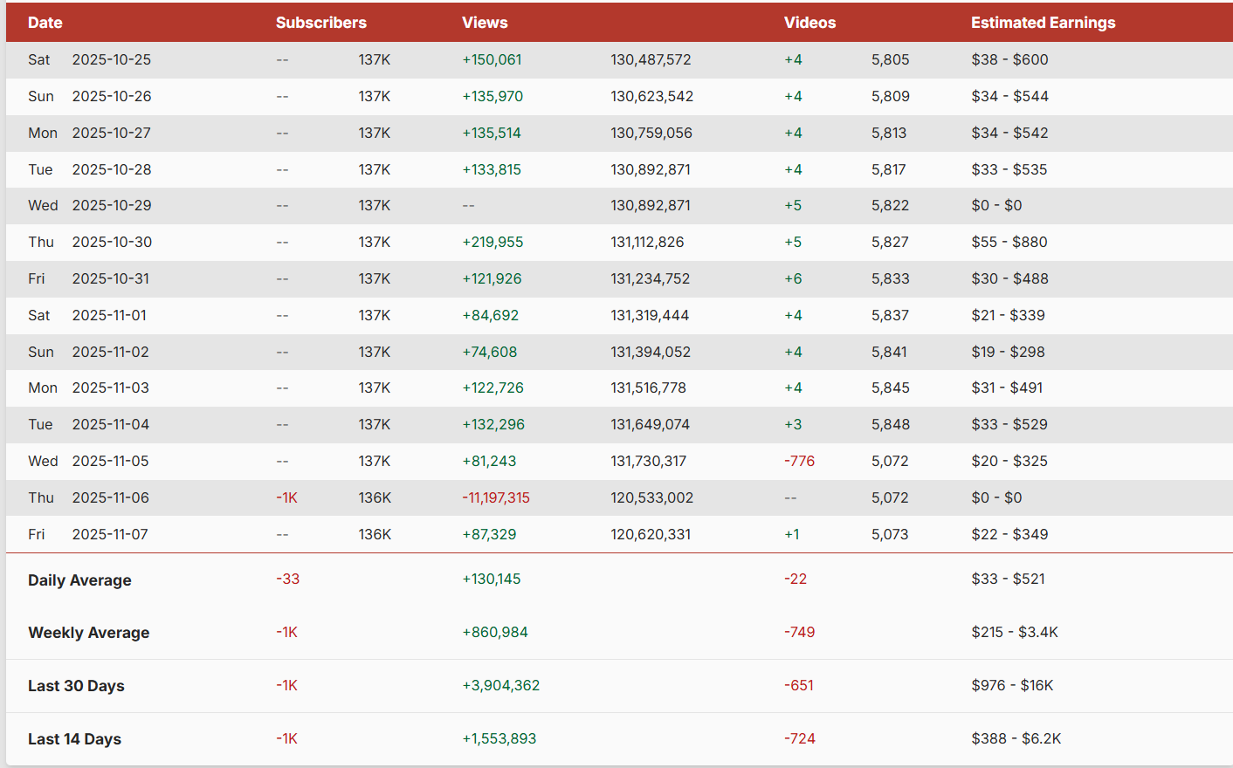Click the Daily Average row label
1233x768 pixels.
coord(79,580)
